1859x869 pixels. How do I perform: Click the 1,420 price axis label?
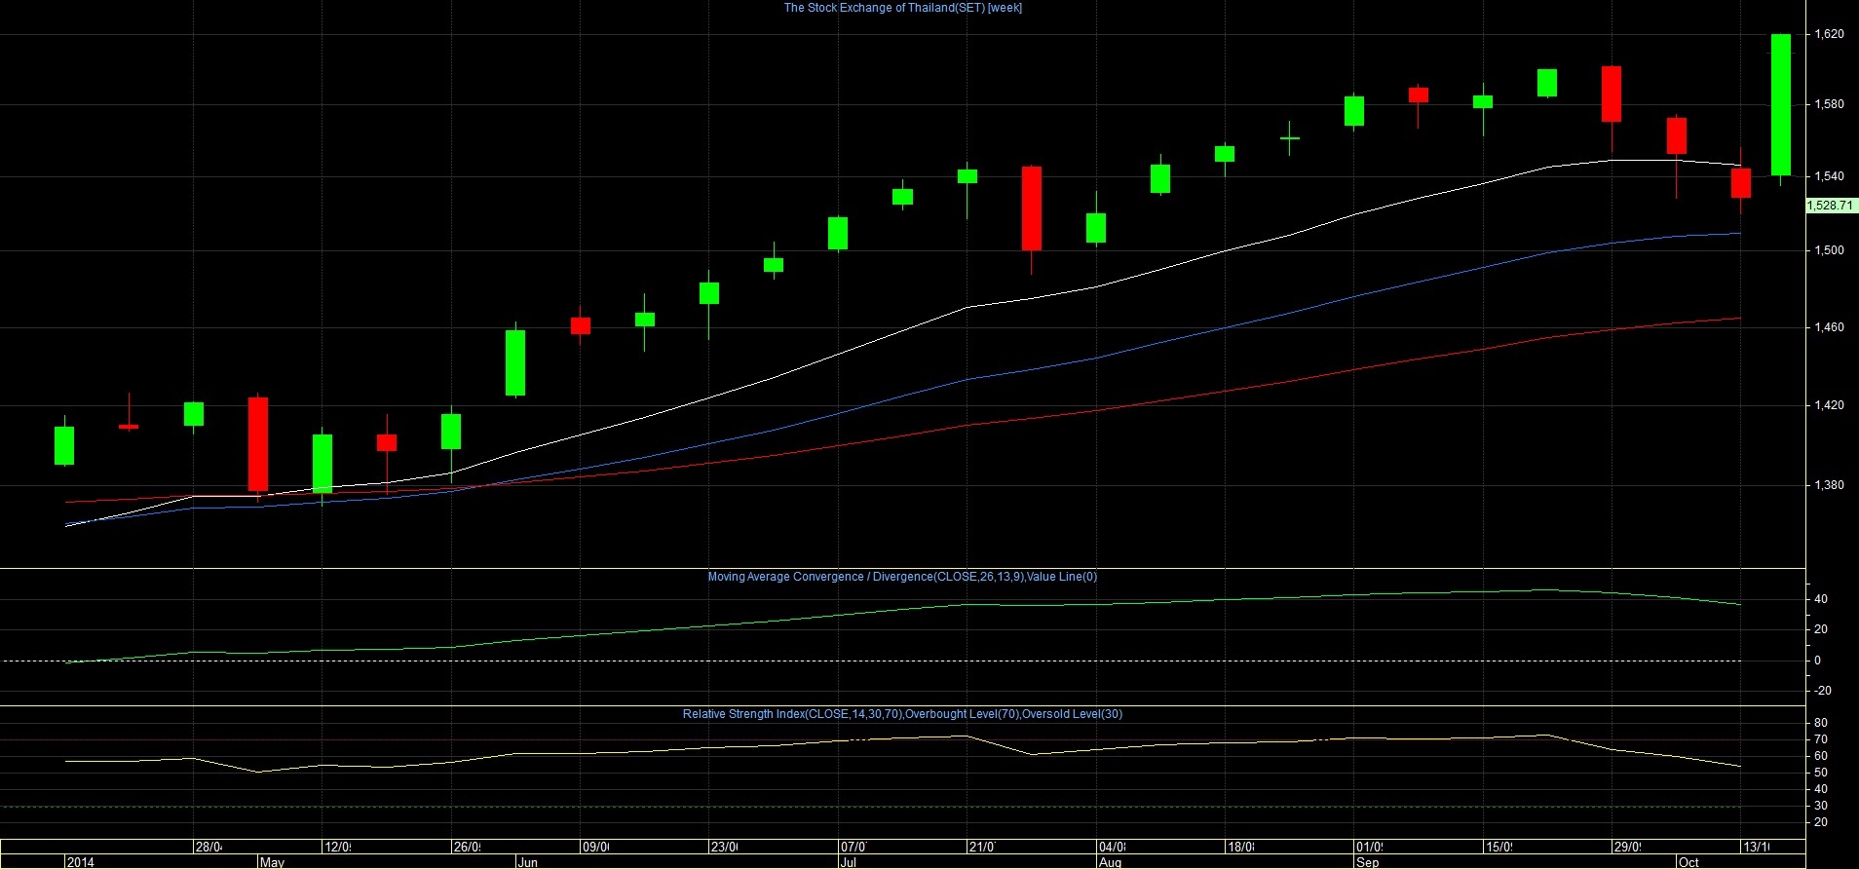1828,405
